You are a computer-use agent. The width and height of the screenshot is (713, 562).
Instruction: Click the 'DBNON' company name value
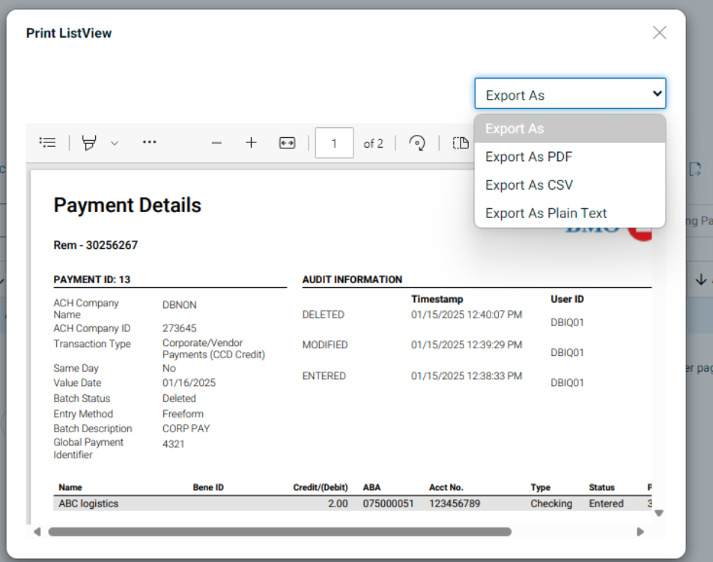[180, 305]
